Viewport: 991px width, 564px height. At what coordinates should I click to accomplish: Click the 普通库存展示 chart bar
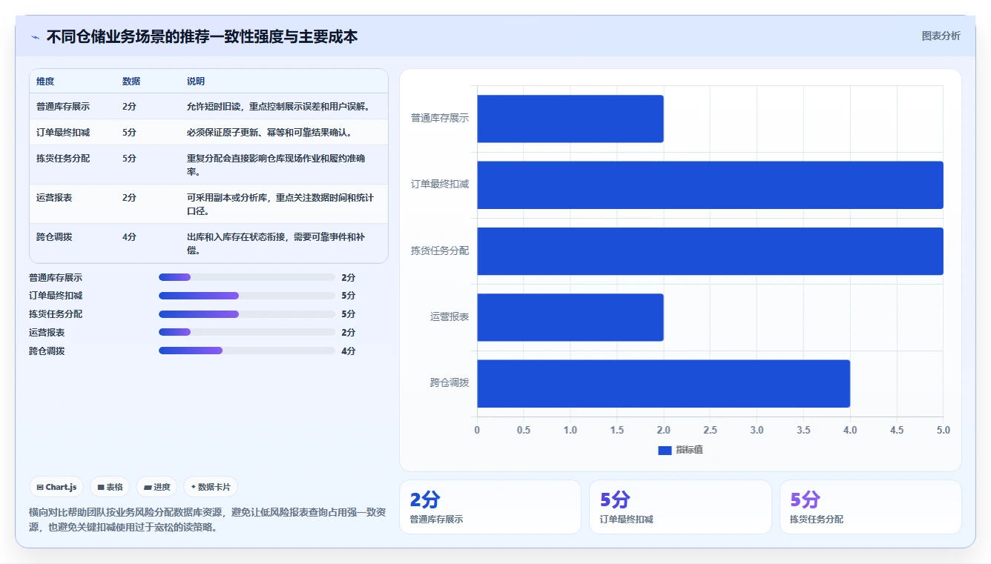point(570,119)
